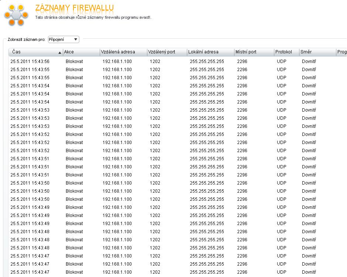Click remote port 1202 in the 15:43:56 row
347x277 pixels.
[x=155, y=62]
